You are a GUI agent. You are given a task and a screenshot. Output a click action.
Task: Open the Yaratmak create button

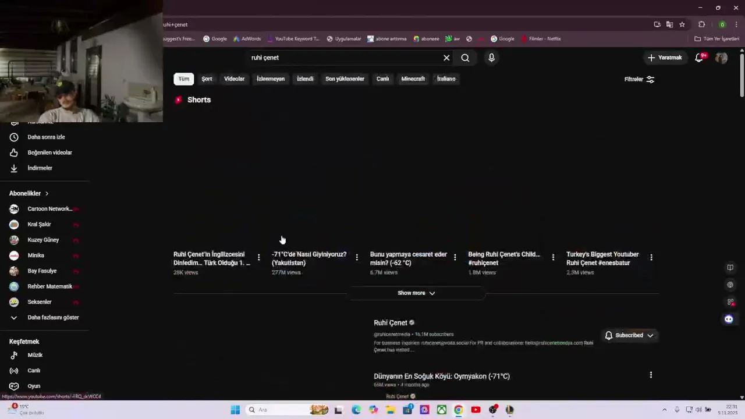[x=664, y=58]
